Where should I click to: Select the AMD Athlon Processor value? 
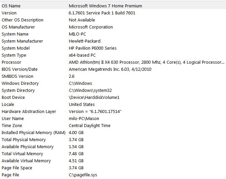(x=146, y=62)
